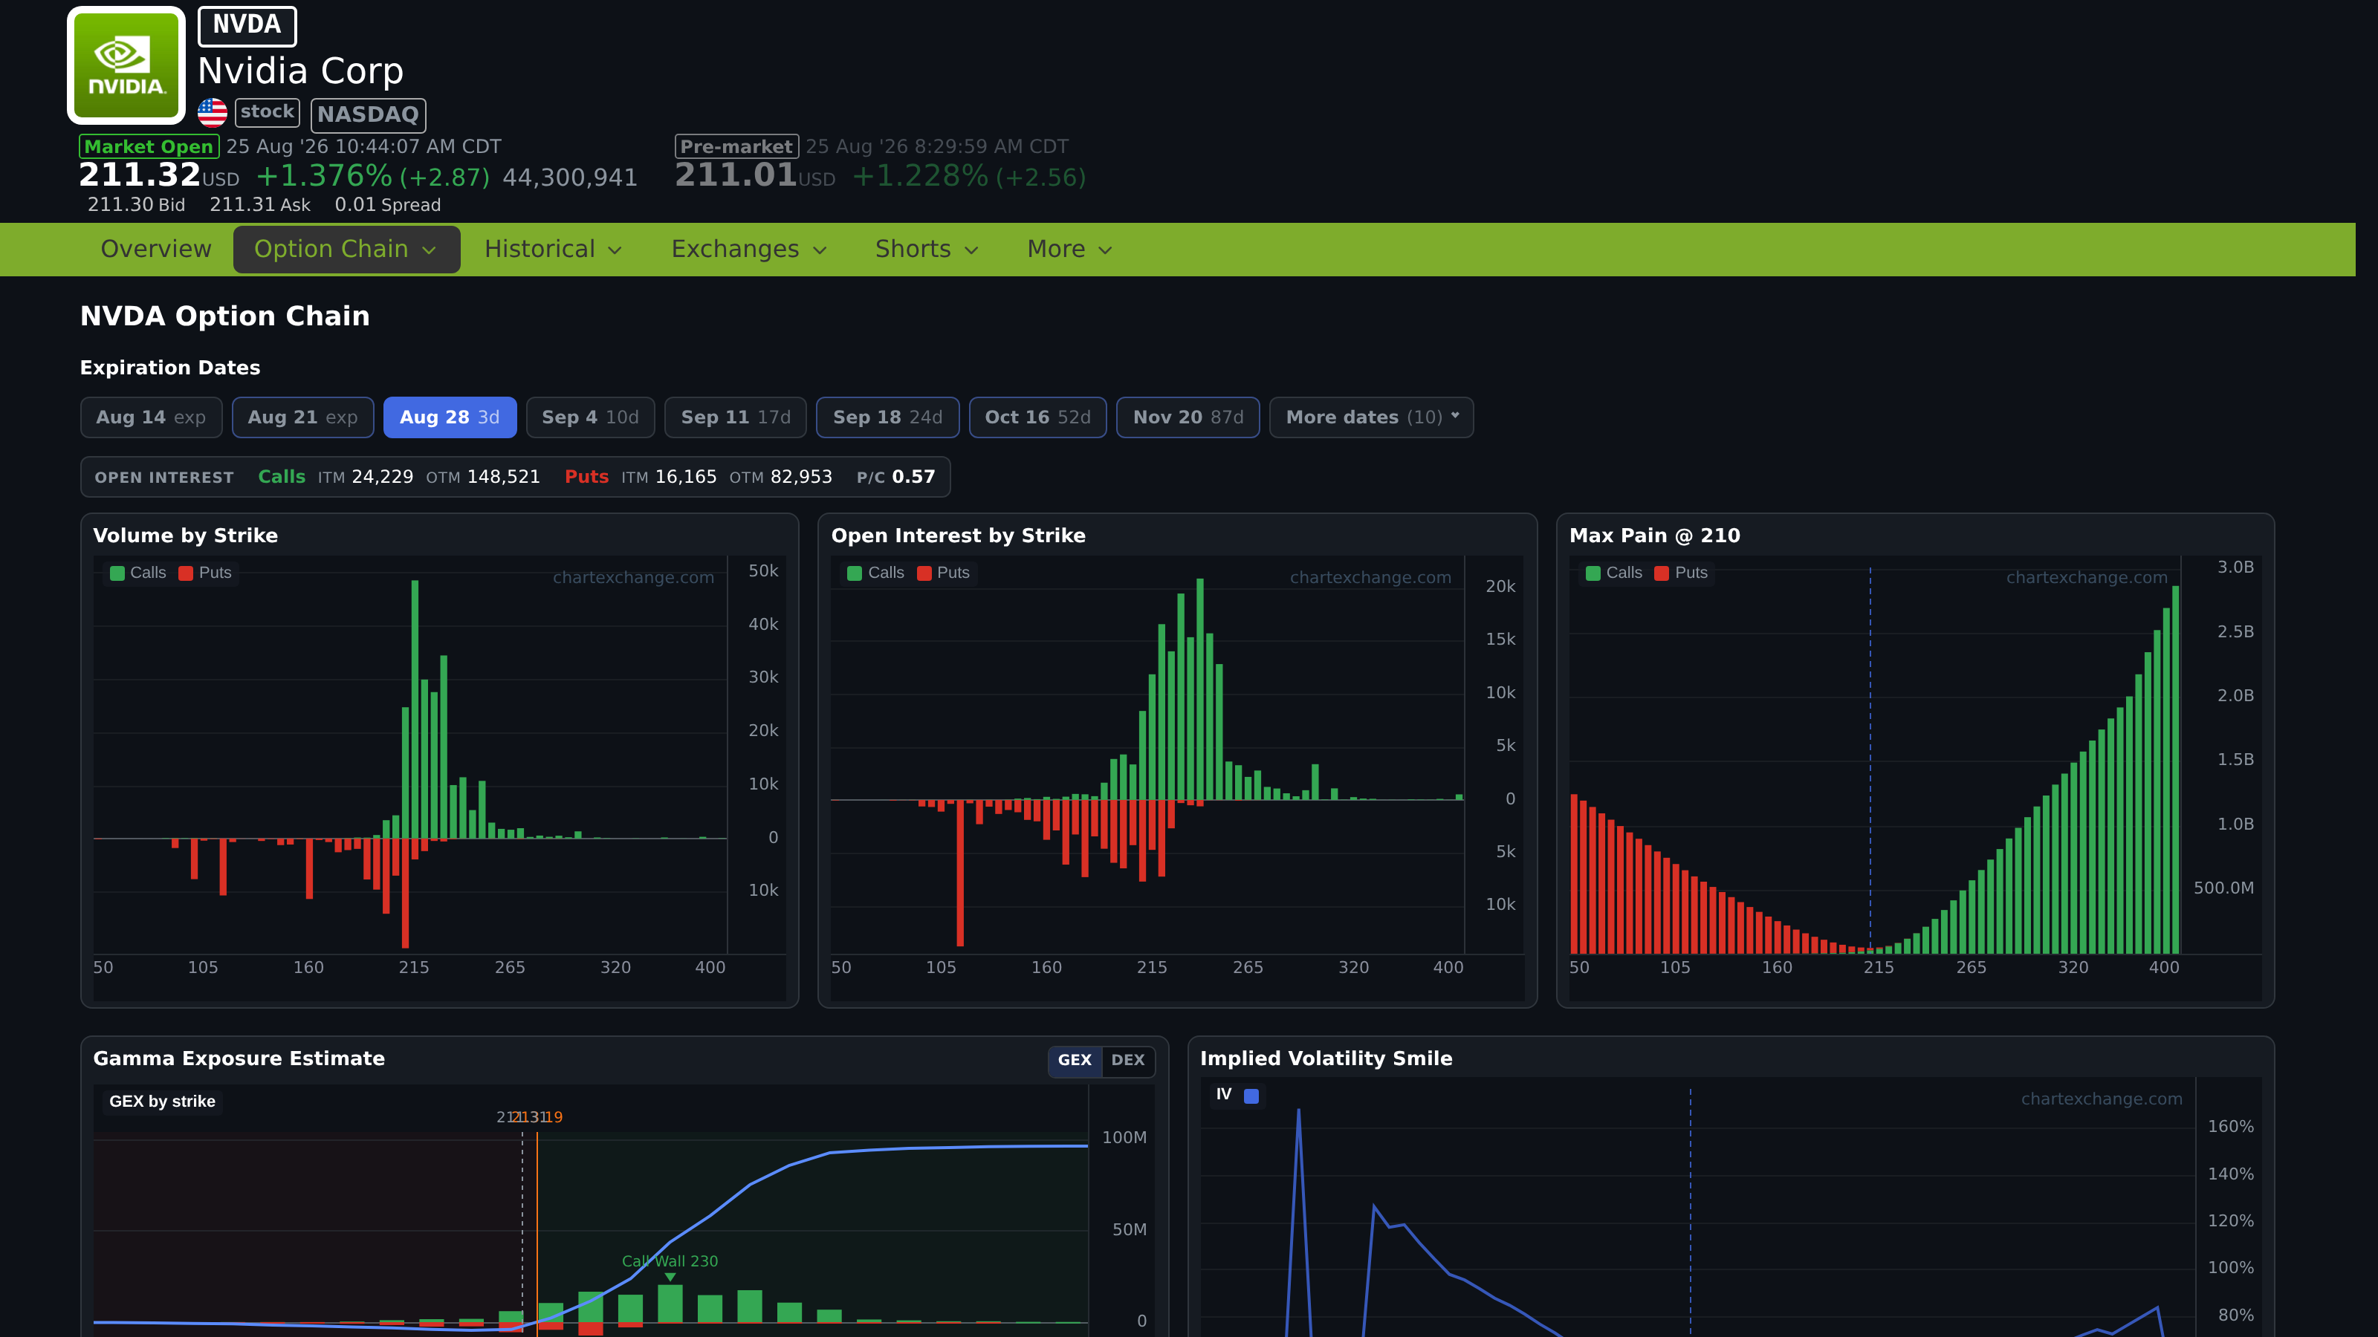Click Calls OTM 148,521 open interest
2378x1337 pixels.
[483, 477]
